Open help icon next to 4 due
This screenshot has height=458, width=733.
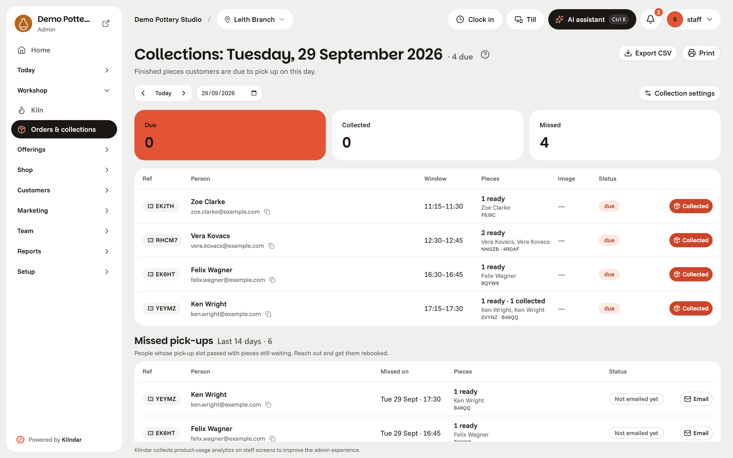485,54
